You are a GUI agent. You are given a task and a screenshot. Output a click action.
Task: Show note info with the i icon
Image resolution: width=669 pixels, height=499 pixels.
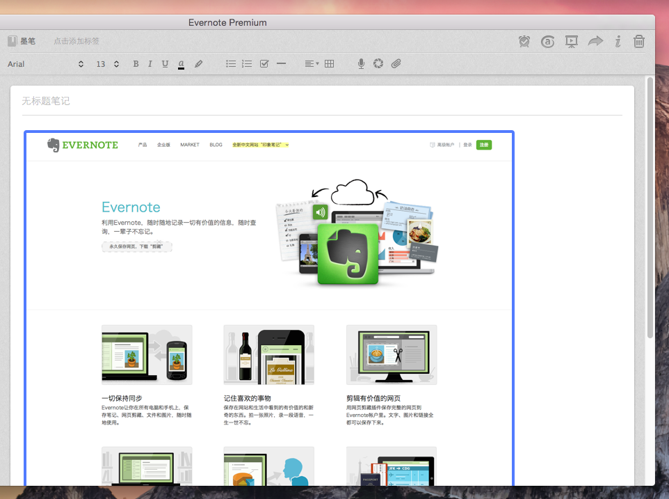click(x=618, y=41)
